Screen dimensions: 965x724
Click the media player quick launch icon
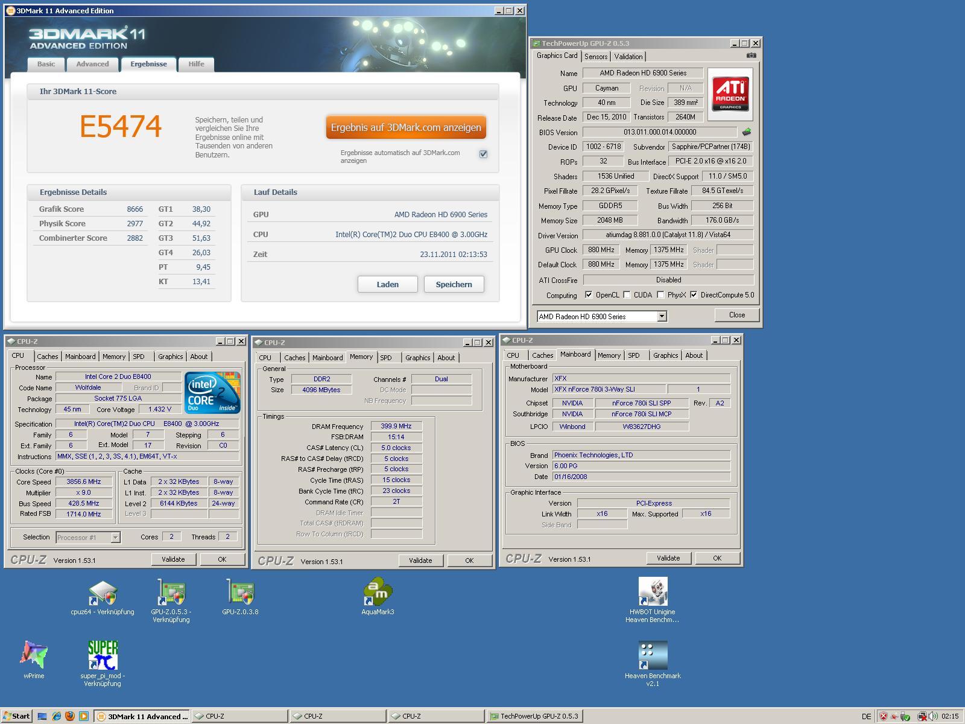84,716
